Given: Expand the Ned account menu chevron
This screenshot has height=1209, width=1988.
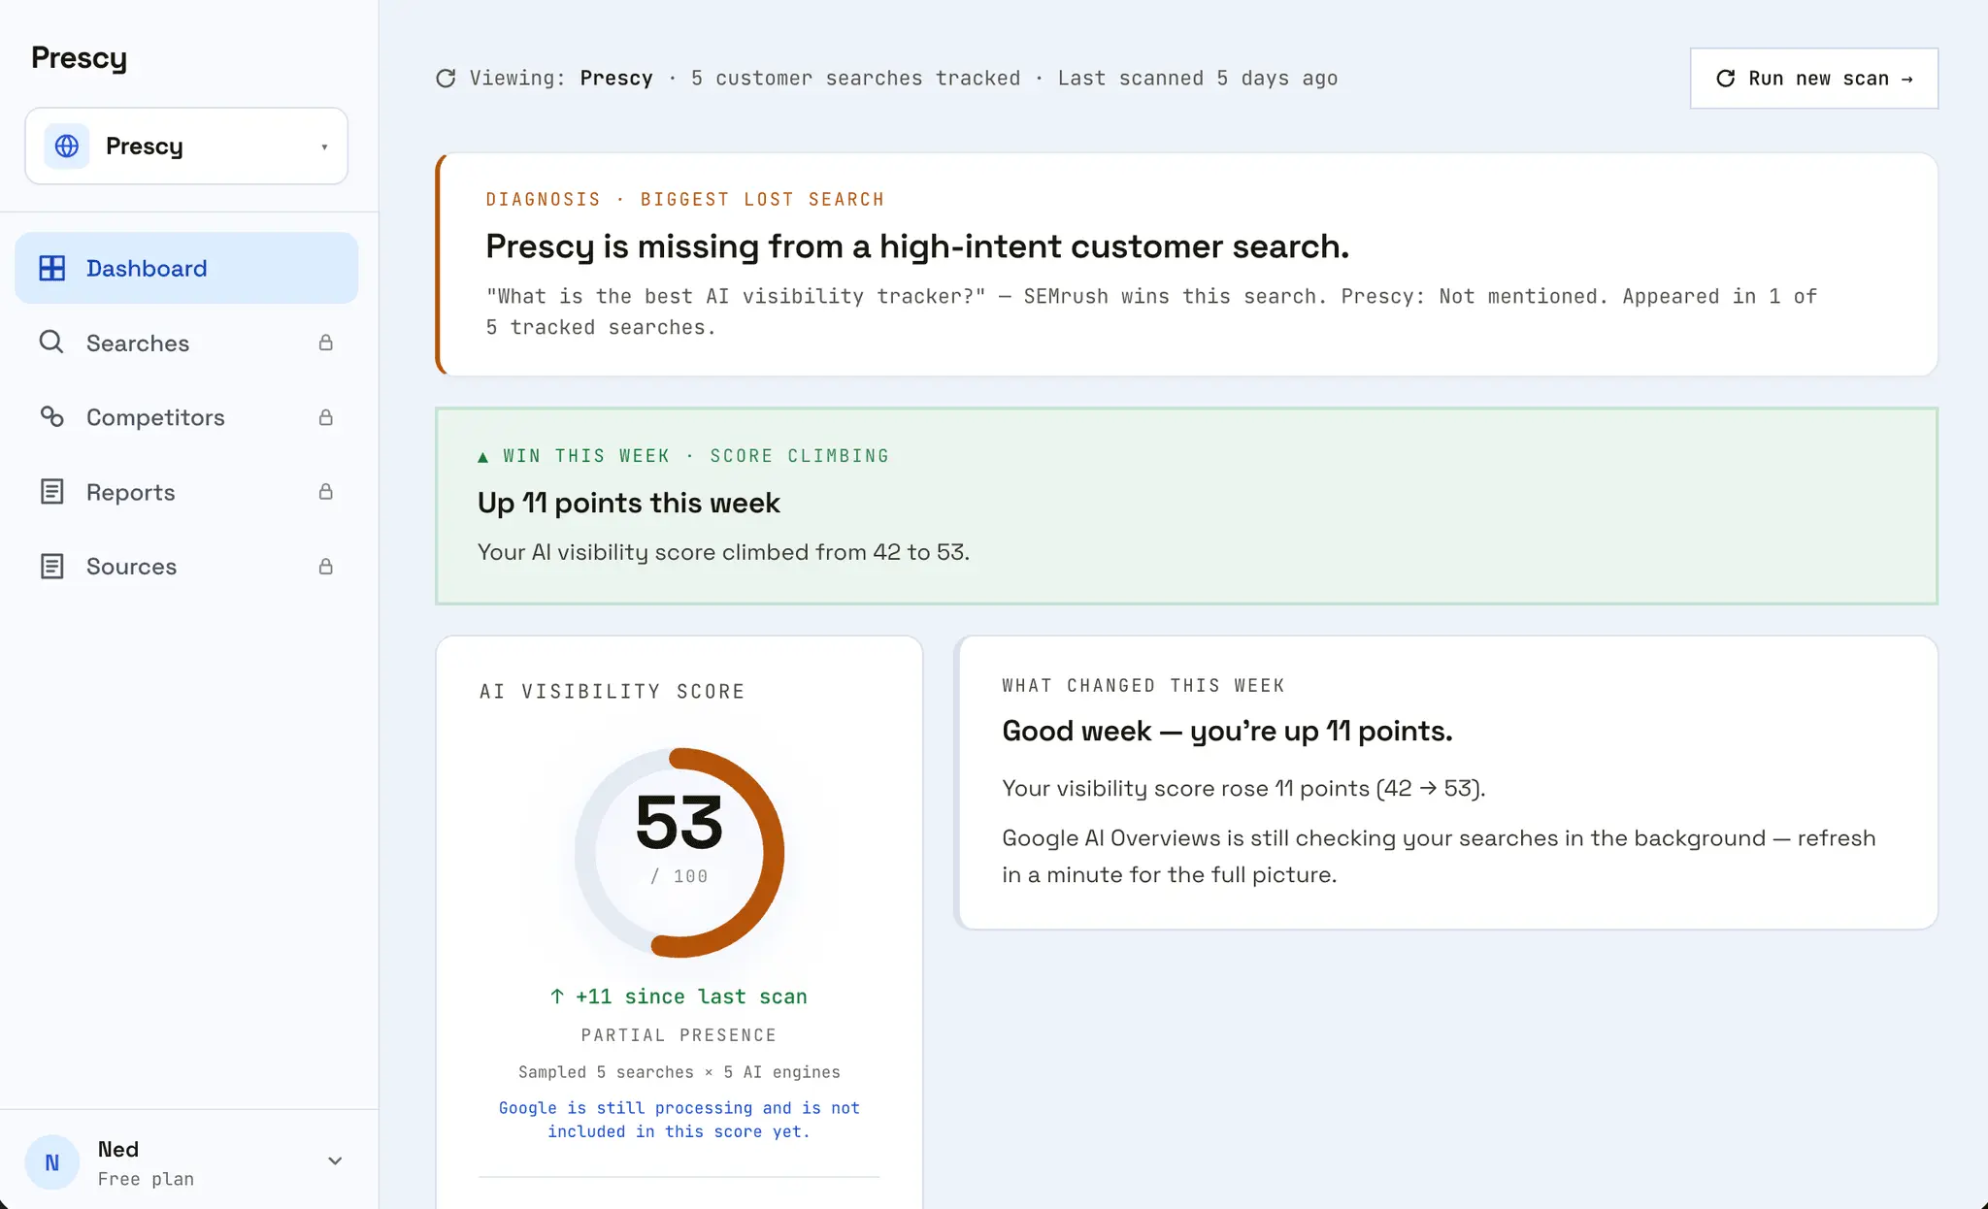Looking at the screenshot, I should tap(335, 1161).
